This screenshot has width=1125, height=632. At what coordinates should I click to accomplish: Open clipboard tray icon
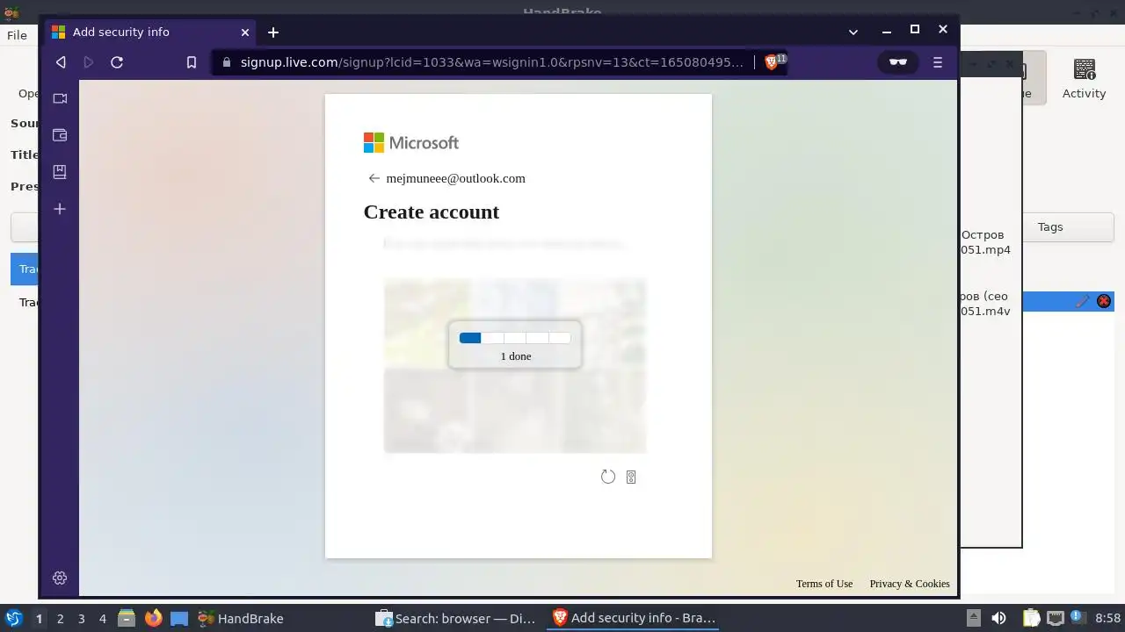pos(1031,618)
